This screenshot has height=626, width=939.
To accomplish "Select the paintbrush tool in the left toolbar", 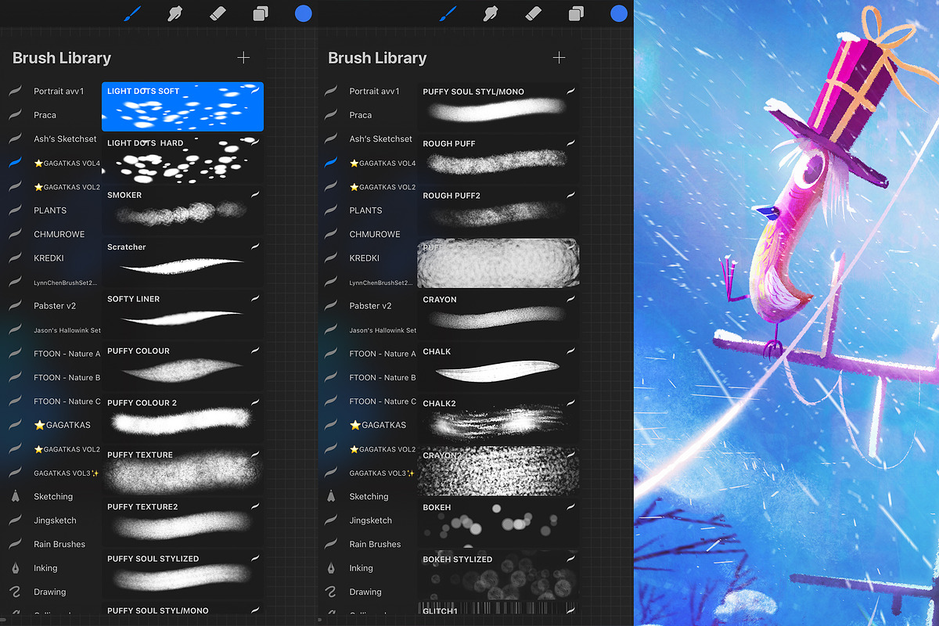I will click(132, 13).
